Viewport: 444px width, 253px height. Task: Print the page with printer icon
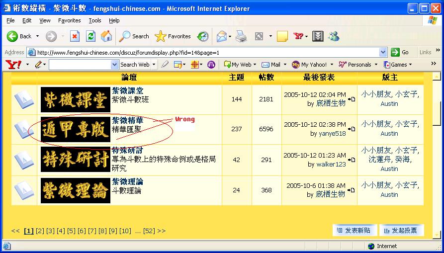[x=241, y=36]
